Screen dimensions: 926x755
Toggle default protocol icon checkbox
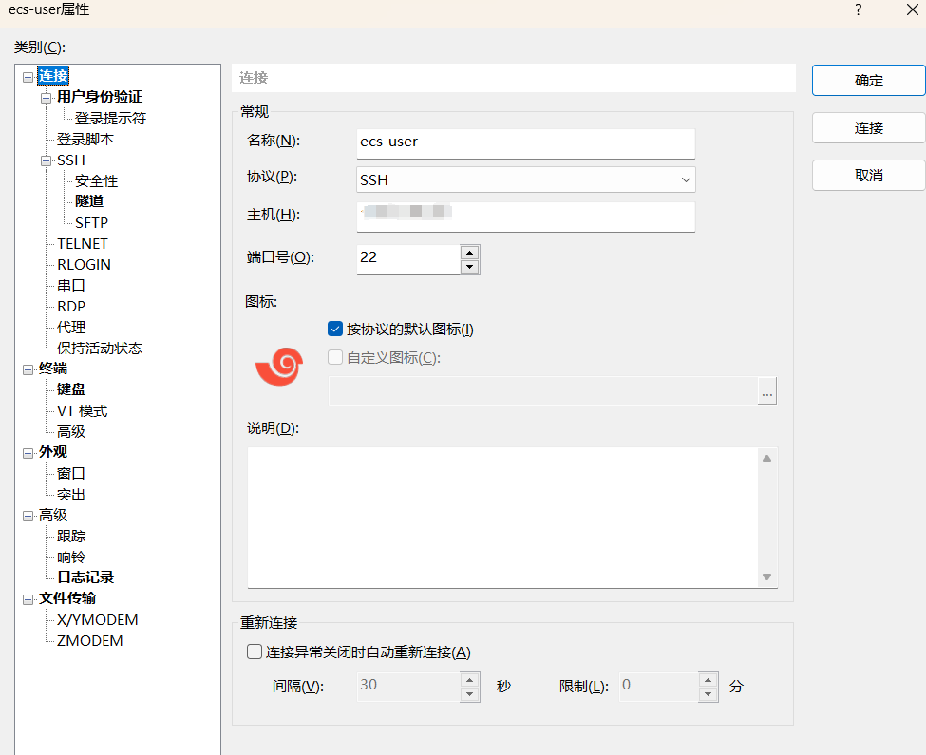tap(335, 329)
